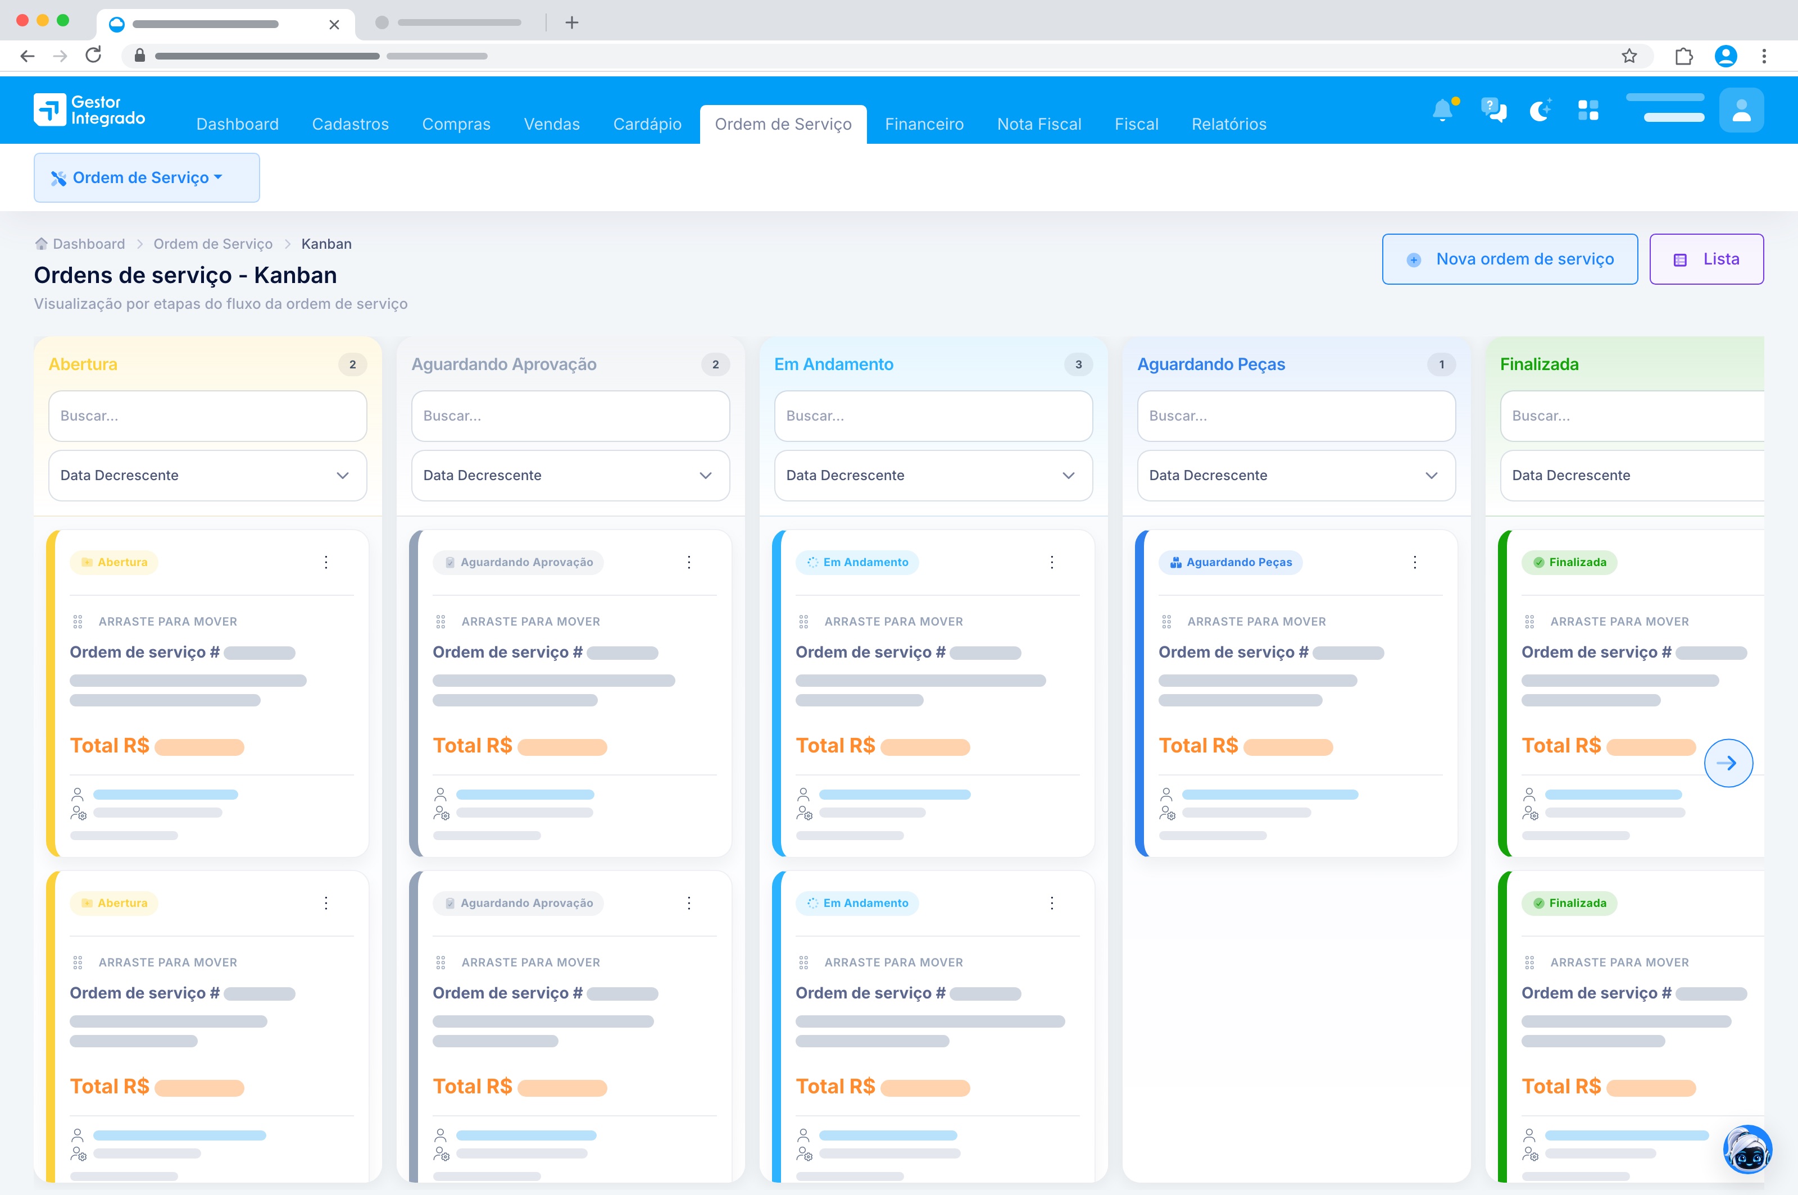Open the Cardápio menu tab

point(647,124)
